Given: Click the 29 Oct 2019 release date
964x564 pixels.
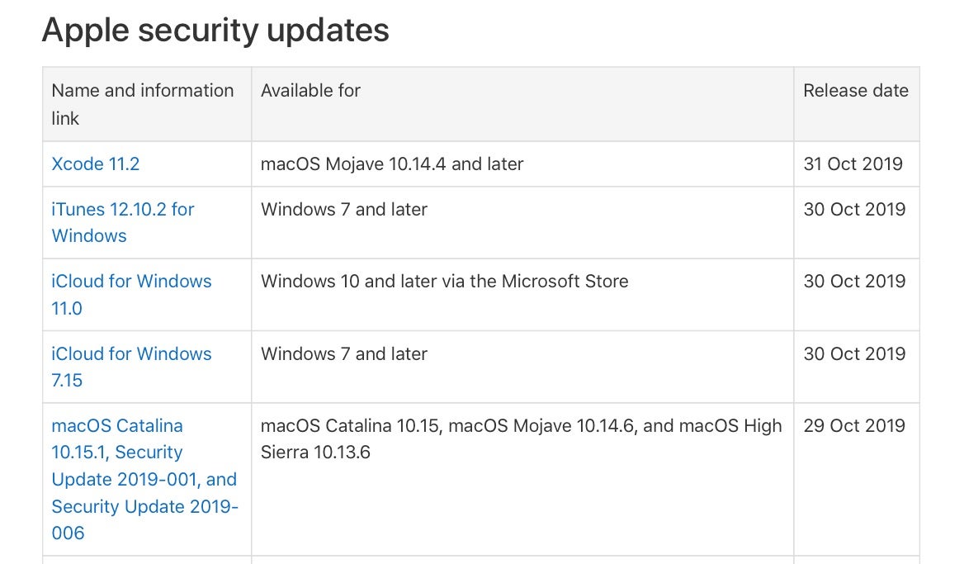Looking at the screenshot, I should pos(854,426).
